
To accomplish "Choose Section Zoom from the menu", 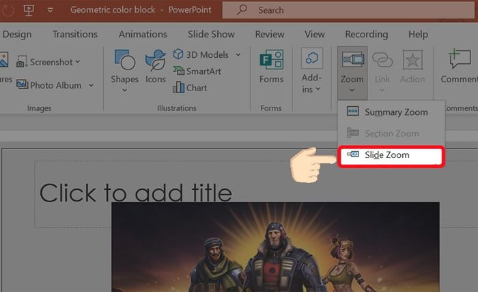I will [x=391, y=133].
